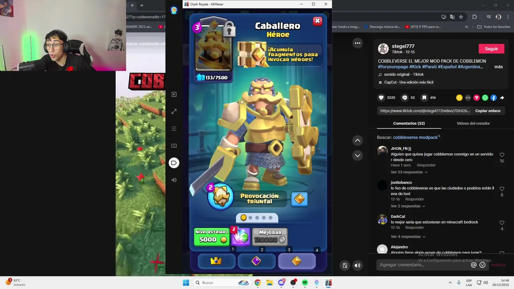The image size is (514, 289).
Task: Tap the 133/7500 card progress bar
Action: (212, 77)
